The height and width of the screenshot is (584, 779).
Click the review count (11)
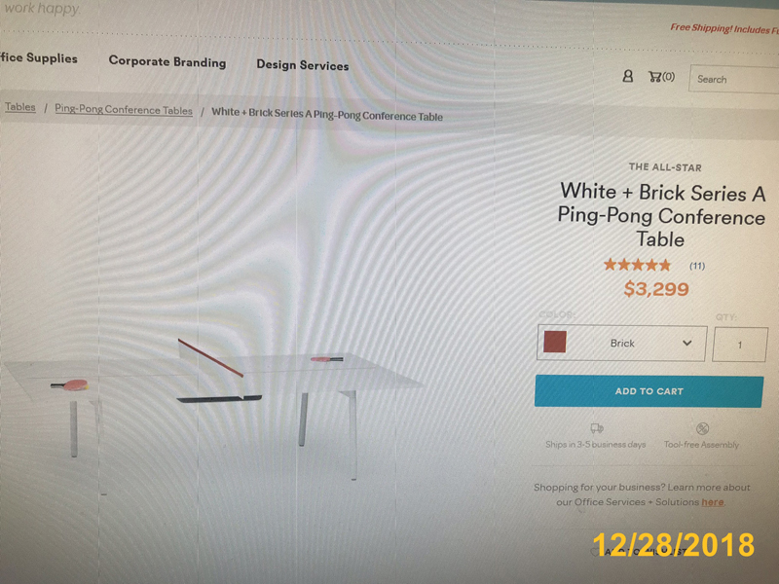click(x=697, y=266)
